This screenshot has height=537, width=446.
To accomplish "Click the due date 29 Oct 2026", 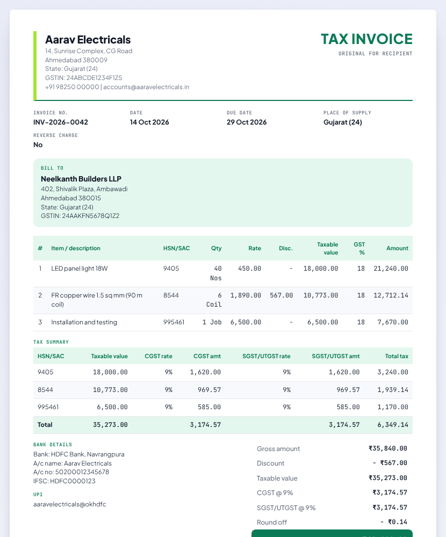I will click(x=247, y=122).
